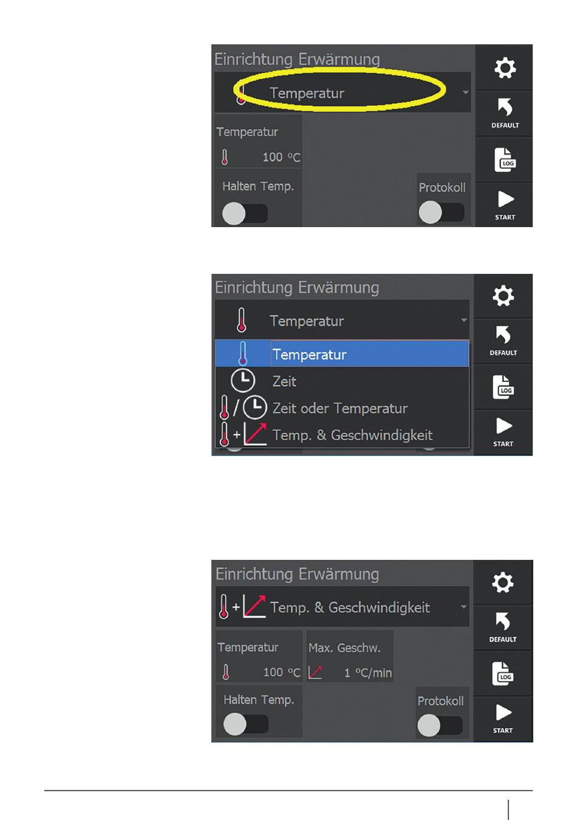Viewport: 577px width, 824px height.
Task: Click the LOG icon in the bottom panel
Action: coord(503,673)
